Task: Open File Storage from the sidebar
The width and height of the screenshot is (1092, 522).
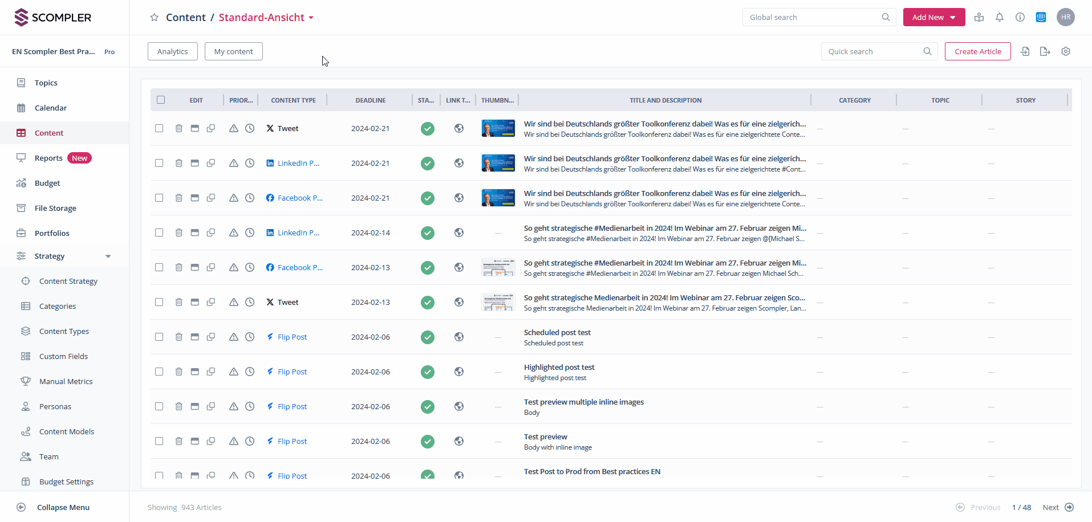Action: pyautogui.click(x=55, y=208)
